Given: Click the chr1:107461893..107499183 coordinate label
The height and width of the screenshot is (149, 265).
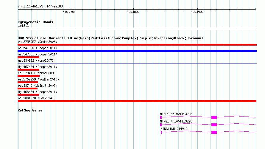Looking at the screenshot, I should (x=40, y=7).
